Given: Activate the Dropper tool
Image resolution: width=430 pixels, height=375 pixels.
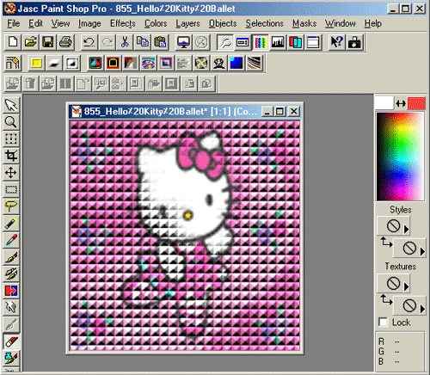Looking at the screenshot, I should coord(11,240).
